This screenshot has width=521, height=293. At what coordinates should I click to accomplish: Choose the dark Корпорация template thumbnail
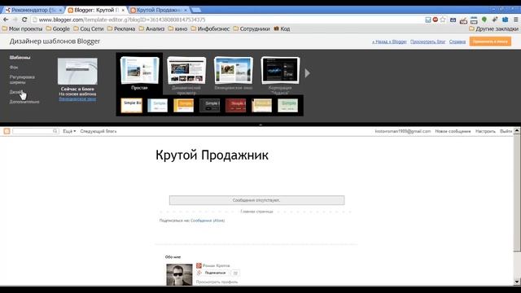280,71
